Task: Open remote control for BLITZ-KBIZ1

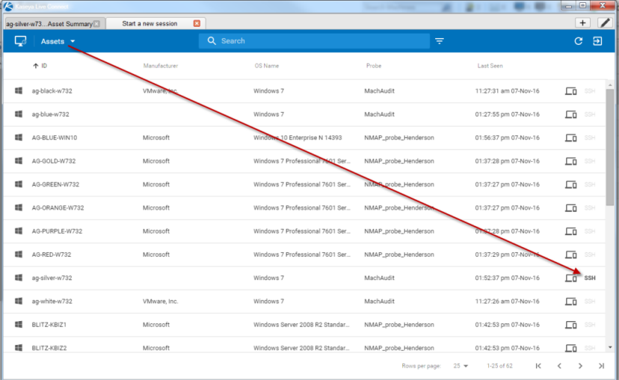Action: point(571,325)
